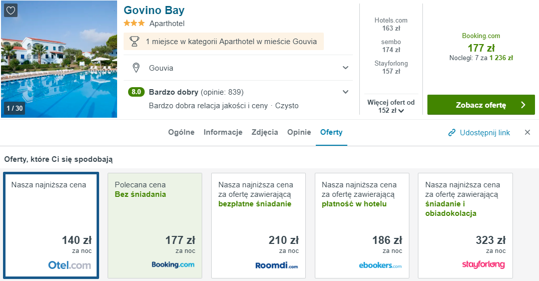
Task: Switch to the Ogólne tab
Action: click(181, 132)
